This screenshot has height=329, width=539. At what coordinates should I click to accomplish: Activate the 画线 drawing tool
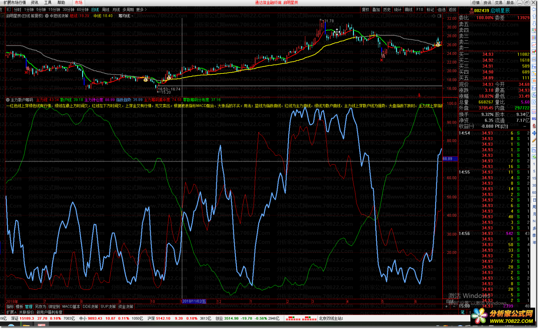click(409, 10)
